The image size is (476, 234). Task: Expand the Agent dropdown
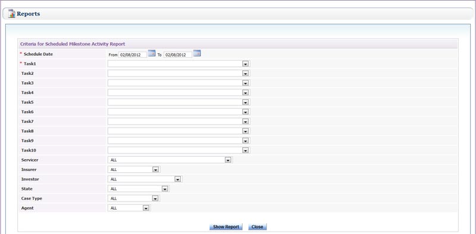pos(146,208)
